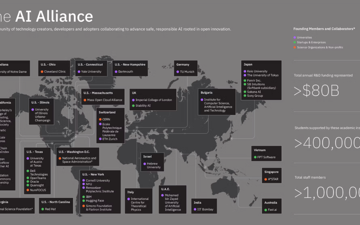Click the "Hugging Face" entry
The height and width of the screenshot is (225, 360).
tap(95, 201)
